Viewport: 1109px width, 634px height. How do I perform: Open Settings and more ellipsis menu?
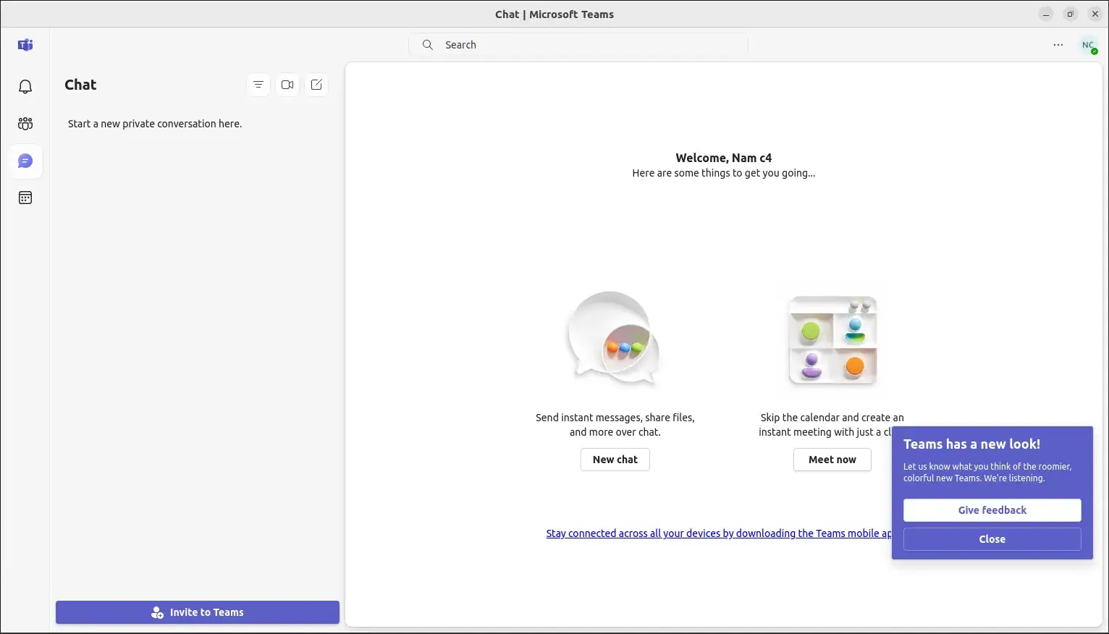pyautogui.click(x=1058, y=45)
